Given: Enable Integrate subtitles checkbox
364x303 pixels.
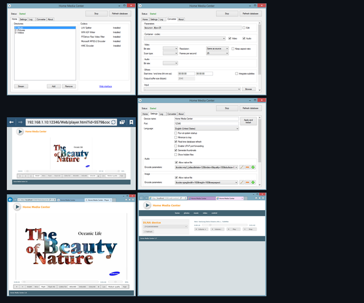Looking at the screenshot, I should click(237, 73).
